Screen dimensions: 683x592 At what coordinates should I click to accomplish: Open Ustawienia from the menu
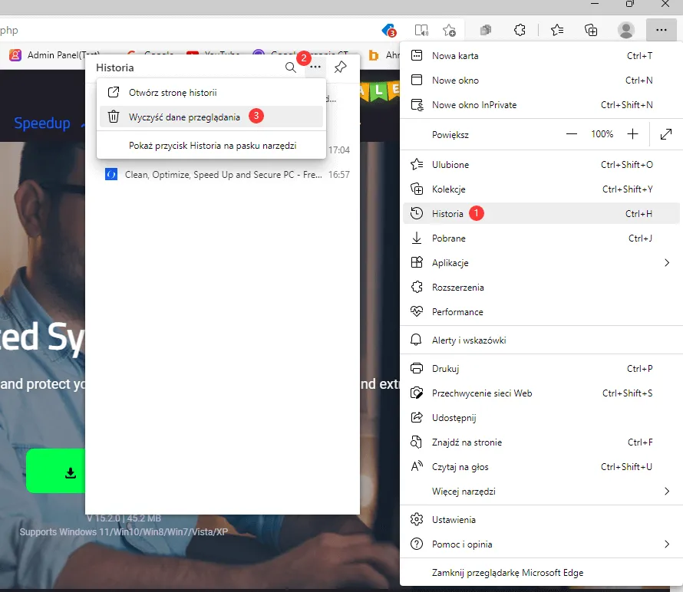454,520
